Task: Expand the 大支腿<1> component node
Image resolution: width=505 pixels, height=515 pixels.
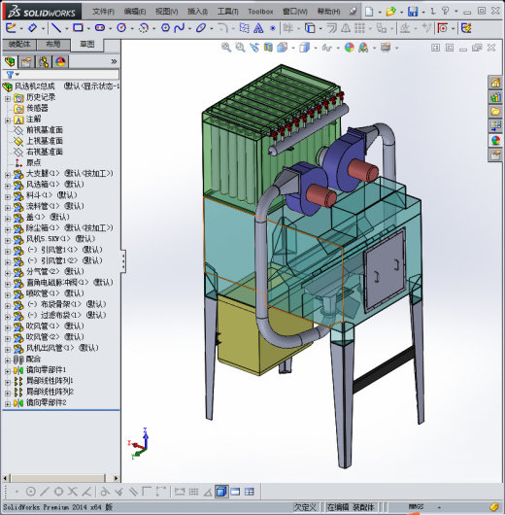Action: tap(8, 175)
